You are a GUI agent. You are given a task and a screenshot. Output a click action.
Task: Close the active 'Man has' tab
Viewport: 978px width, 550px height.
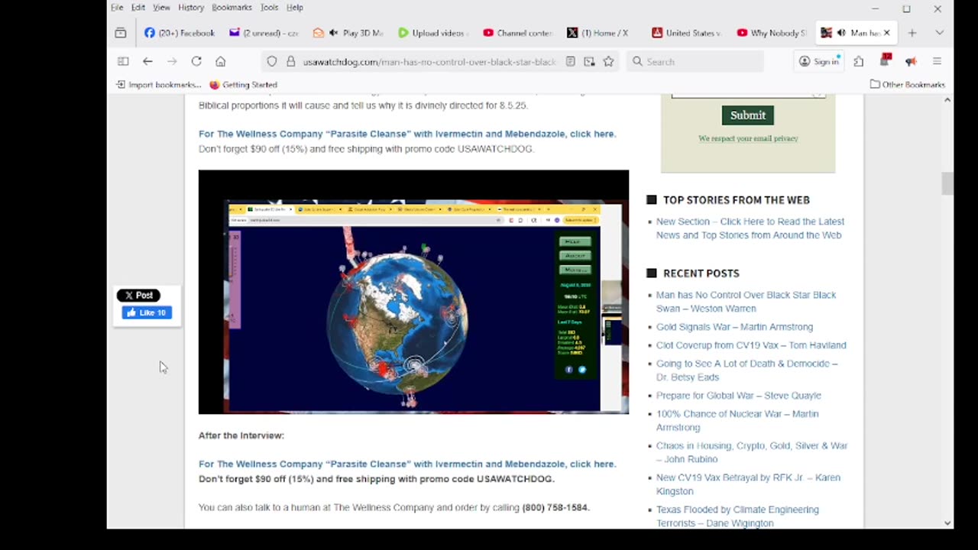tap(886, 33)
